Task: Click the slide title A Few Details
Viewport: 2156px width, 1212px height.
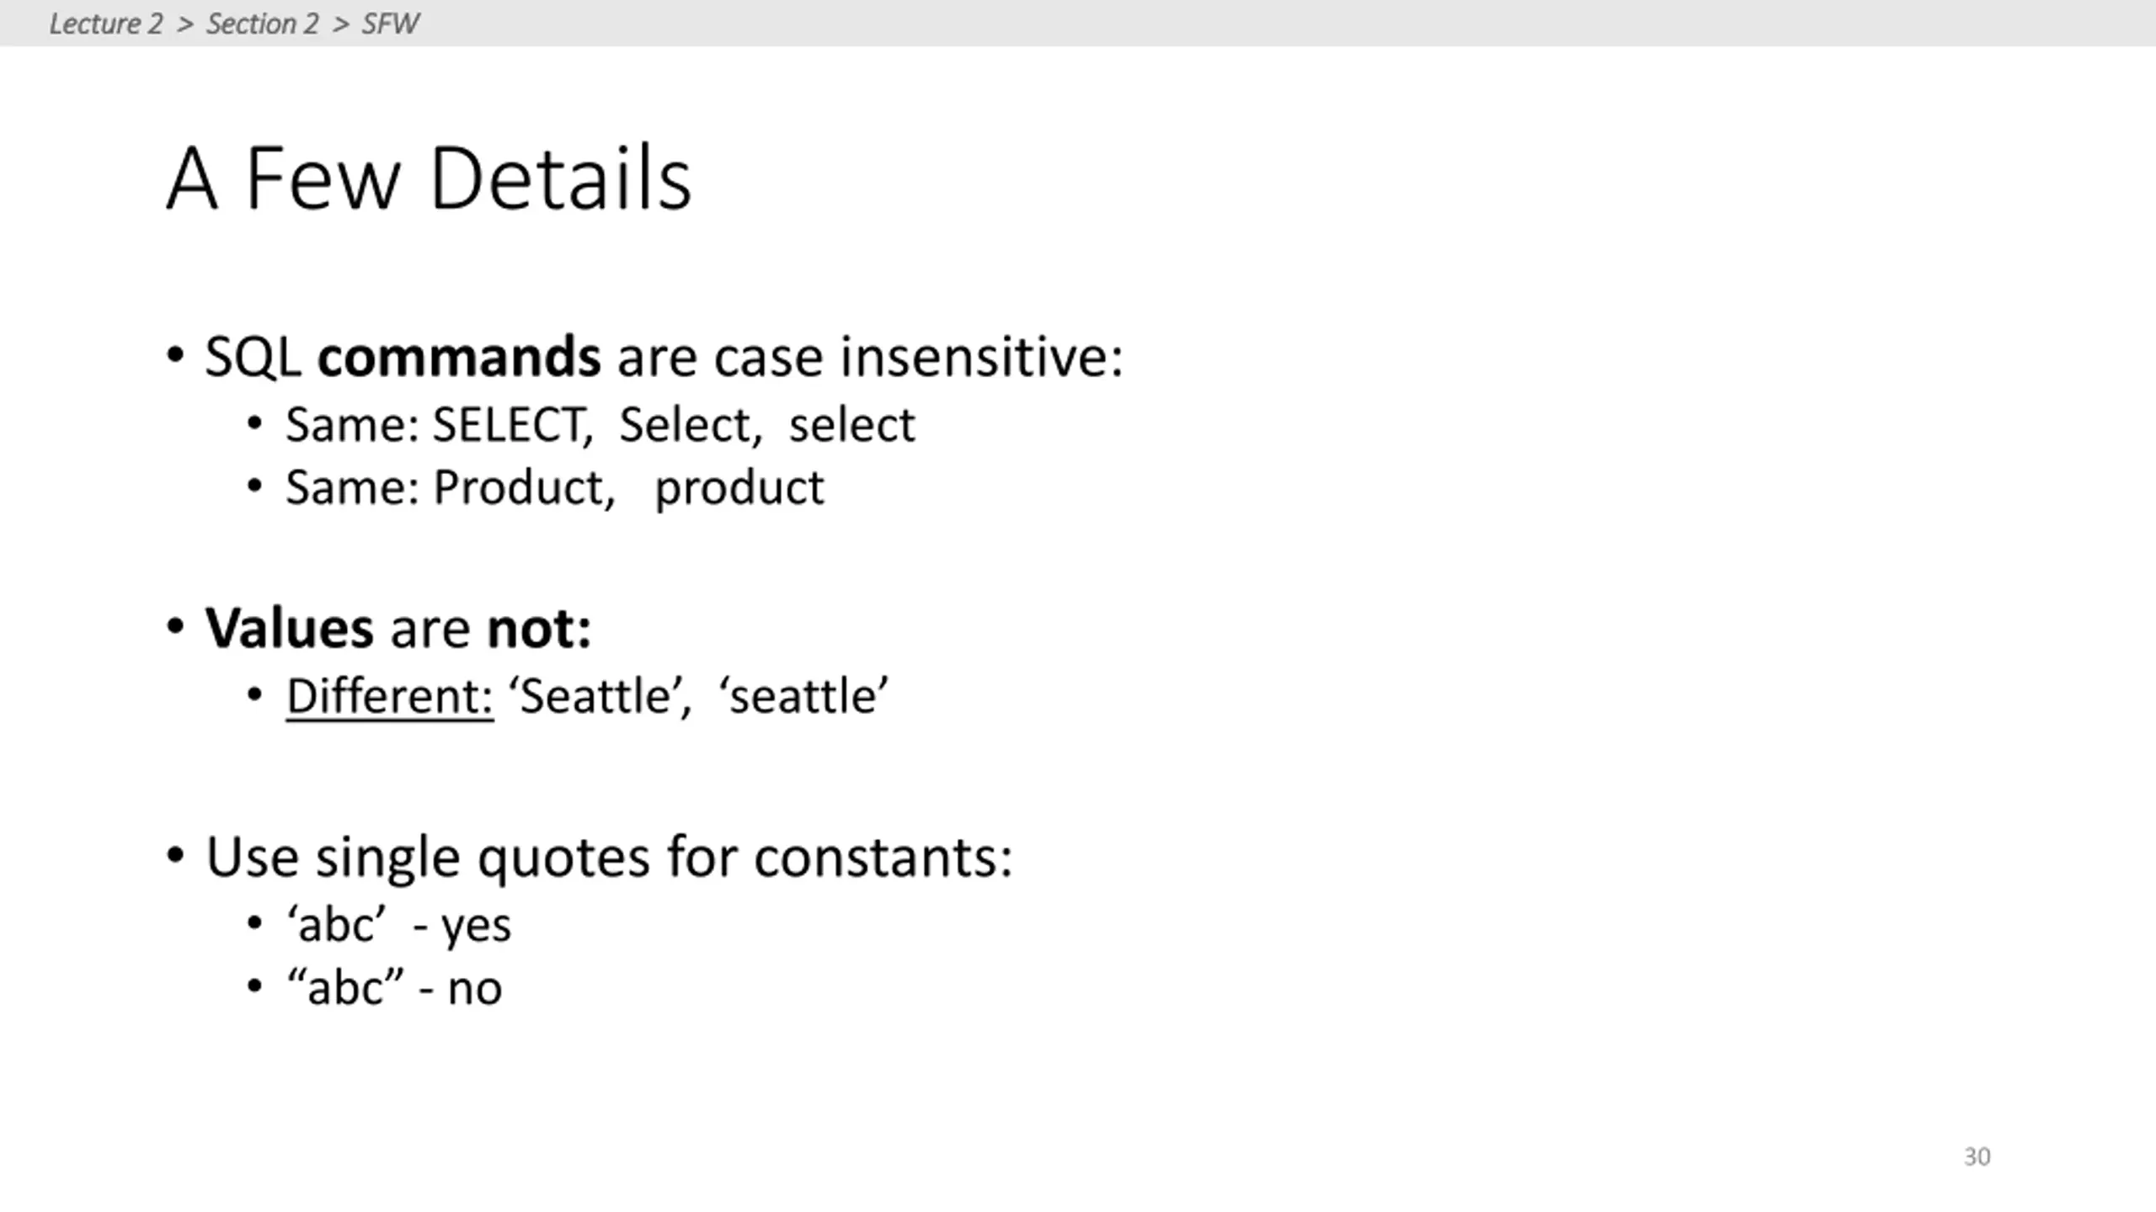Action: tap(429, 178)
